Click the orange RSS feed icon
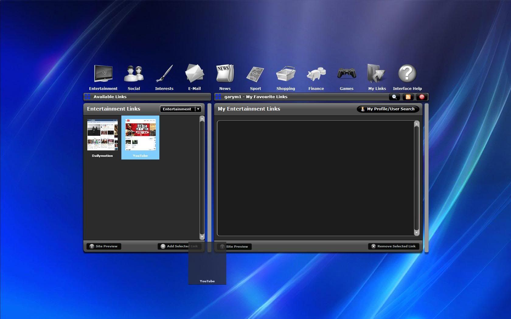Viewport: 511px width, 319px height. click(x=408, y=97)
